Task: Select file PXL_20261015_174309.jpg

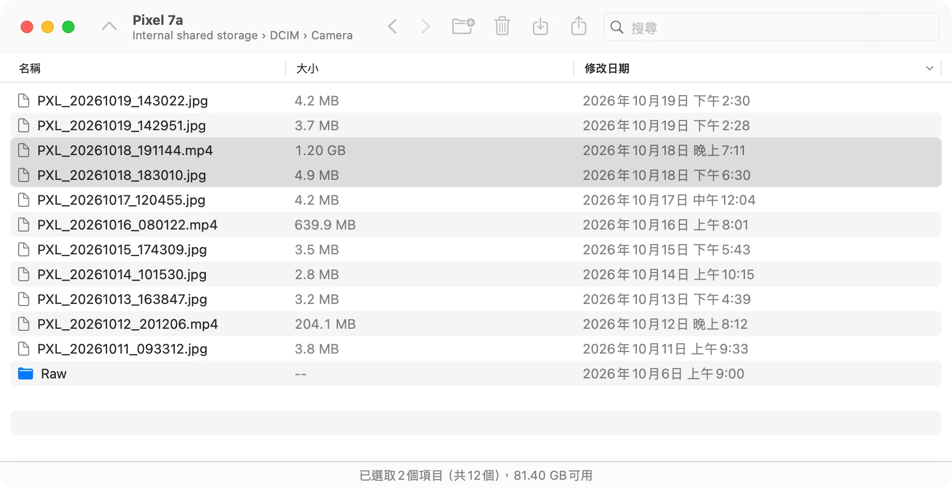Action: tap(122, 250)
